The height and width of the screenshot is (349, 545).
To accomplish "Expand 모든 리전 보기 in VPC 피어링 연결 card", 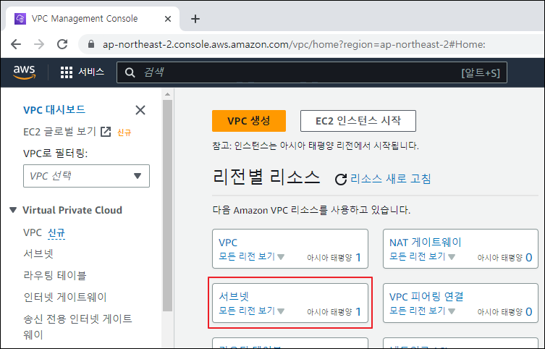I will pos(422,311).
